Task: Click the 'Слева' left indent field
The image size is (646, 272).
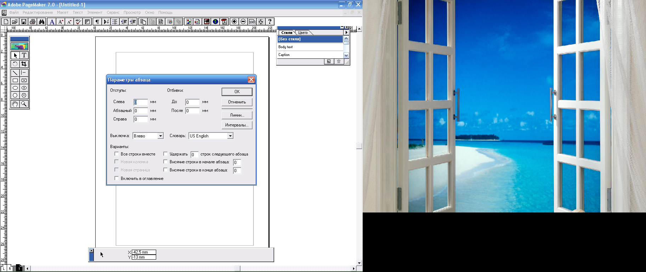Action: [141, 102]
